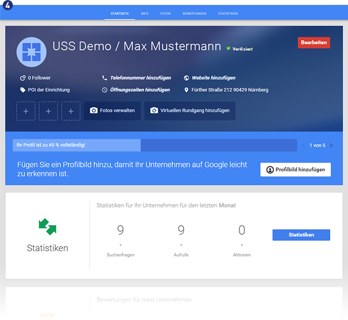Click the globe website icon
The height and width of the screenshot is (320, 348).
186,78
